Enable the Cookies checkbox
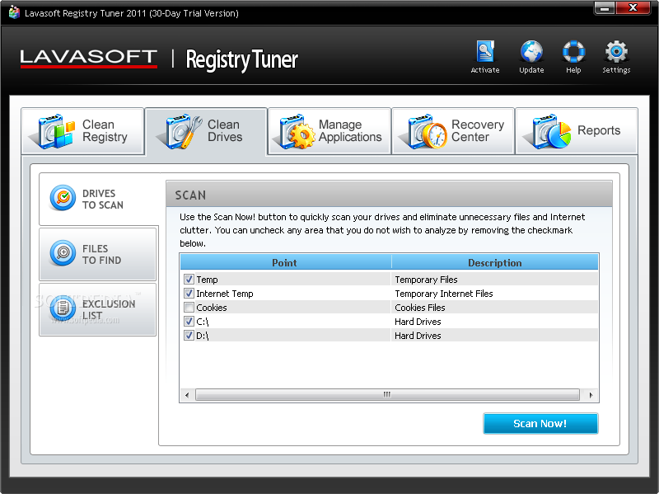 point(189,307)
